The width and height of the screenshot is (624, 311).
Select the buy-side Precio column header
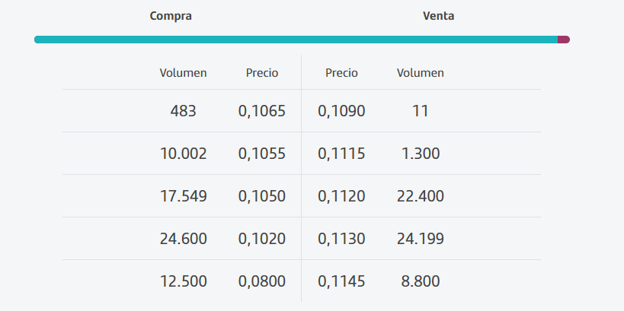point(262,73)
